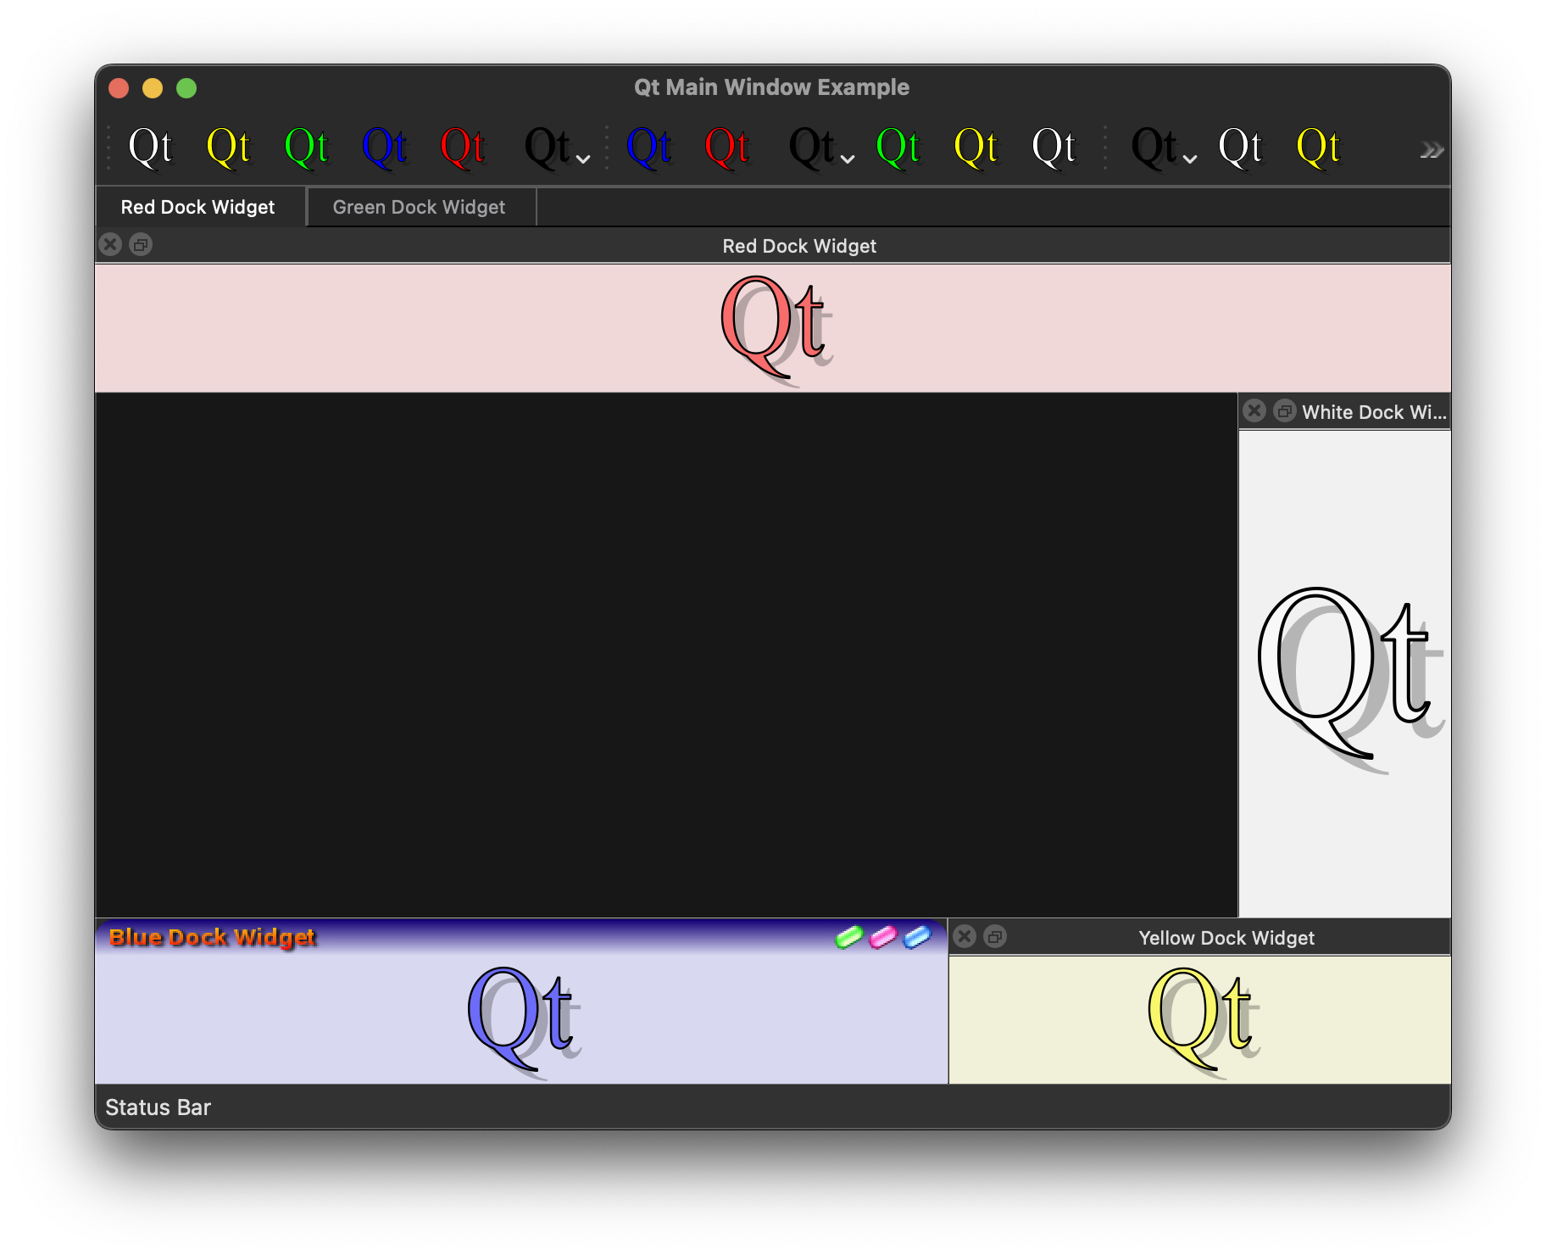Click the Blue Dock Widget title text

(213, 937)
